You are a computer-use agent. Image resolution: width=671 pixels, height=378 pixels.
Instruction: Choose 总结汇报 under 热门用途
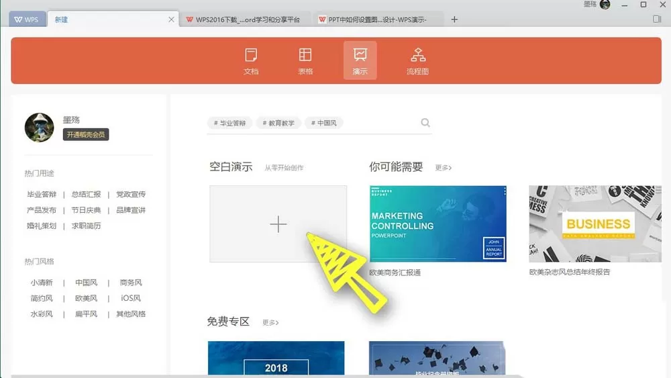pos(86,194)
